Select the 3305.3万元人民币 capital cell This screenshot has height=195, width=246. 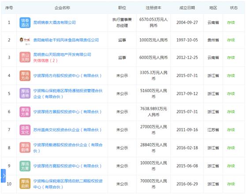(153, 76)
